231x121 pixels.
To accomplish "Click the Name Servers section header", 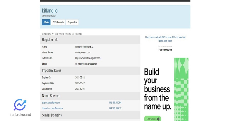I will coord(90,96).
